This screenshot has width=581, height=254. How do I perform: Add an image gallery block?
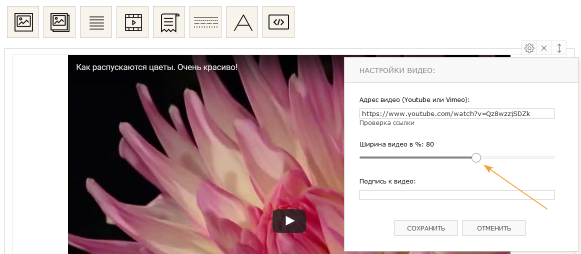59,22
